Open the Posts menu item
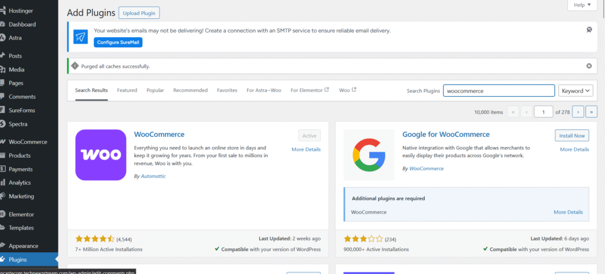The image size is (605, 274). tap(15, 56)
